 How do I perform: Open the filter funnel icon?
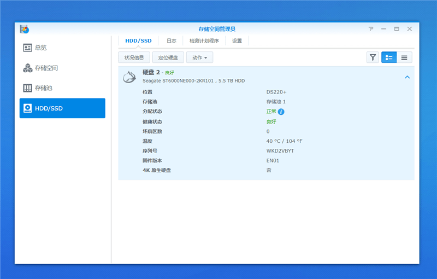tap(373, 57)
